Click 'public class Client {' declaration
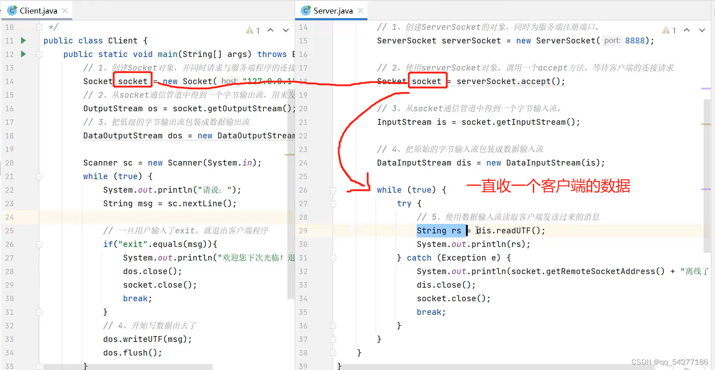The width and height of the screenshot is (715, 370). point(95,41)
